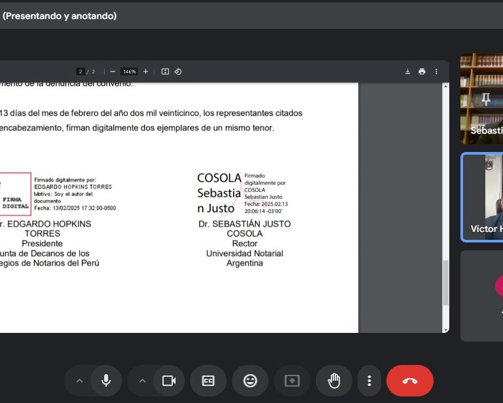Click pin icon on Sebastián's video tile
The height and width of the screenshot is (403, 503).
486,99
